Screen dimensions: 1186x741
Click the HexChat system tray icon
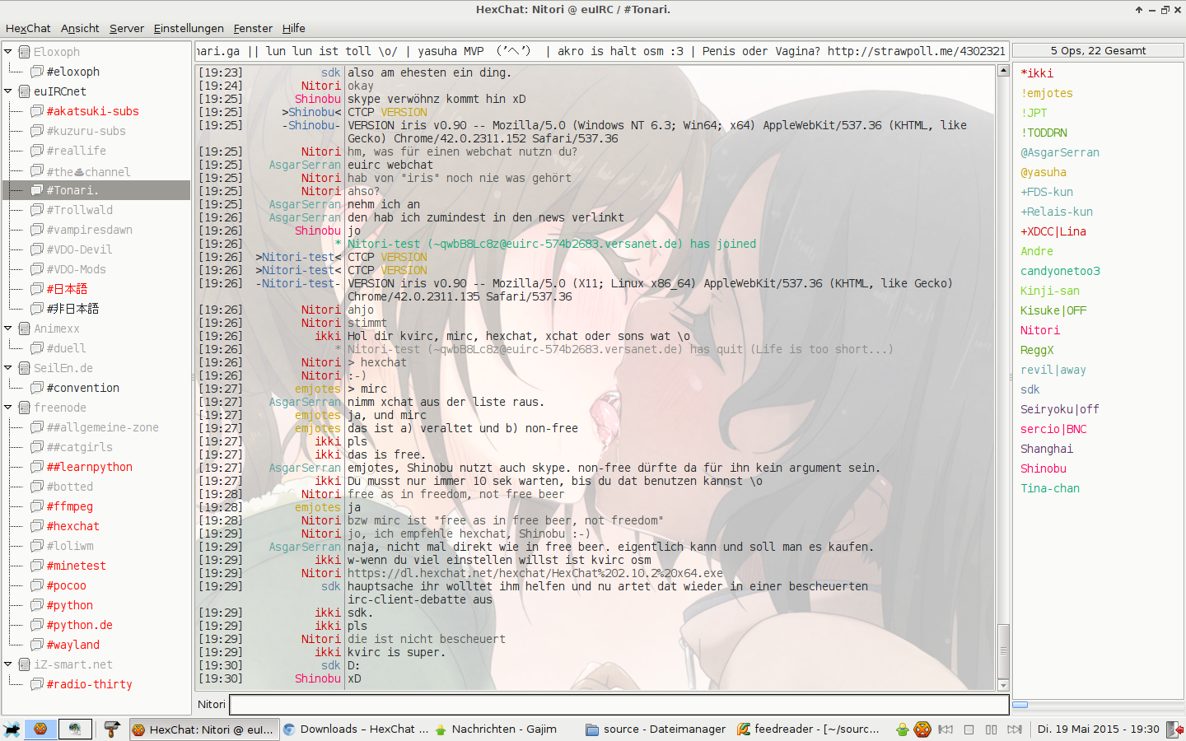[x=922, y=729]
